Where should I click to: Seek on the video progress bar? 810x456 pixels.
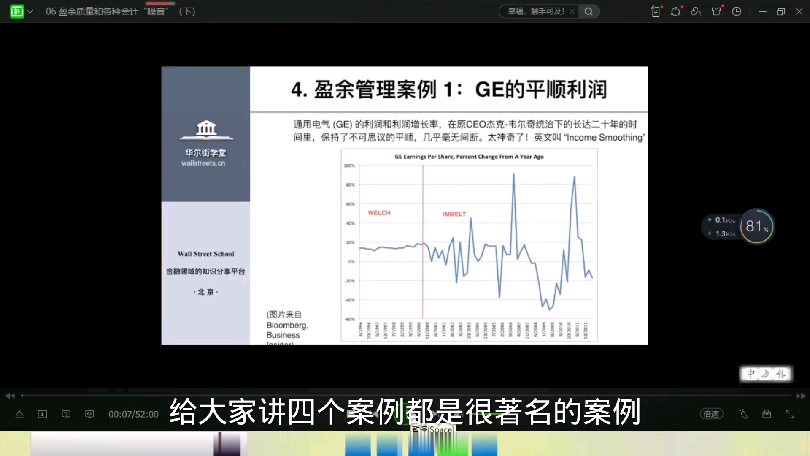tap(405, 396)
